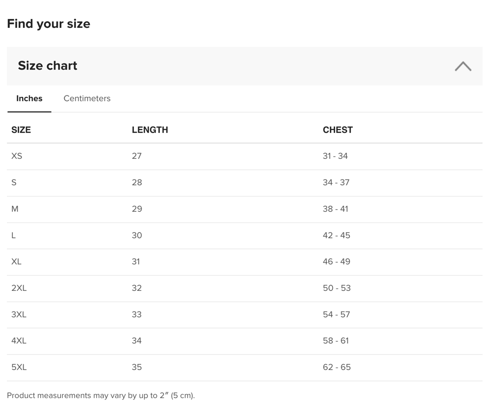The height and width of the screenshot is (419, 490).
Task: Select the Inches tab
Action: click(29, 98)
